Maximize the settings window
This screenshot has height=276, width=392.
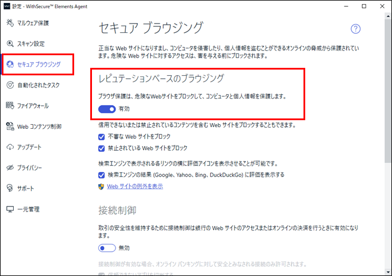pos(364,6)
